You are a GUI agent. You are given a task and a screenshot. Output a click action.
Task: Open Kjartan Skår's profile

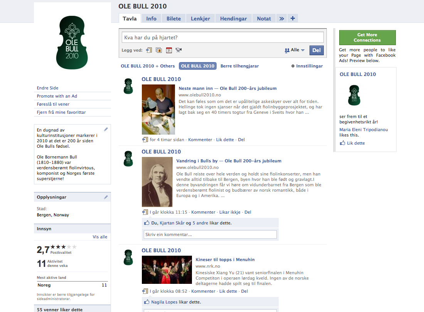(x=172, y=223)
